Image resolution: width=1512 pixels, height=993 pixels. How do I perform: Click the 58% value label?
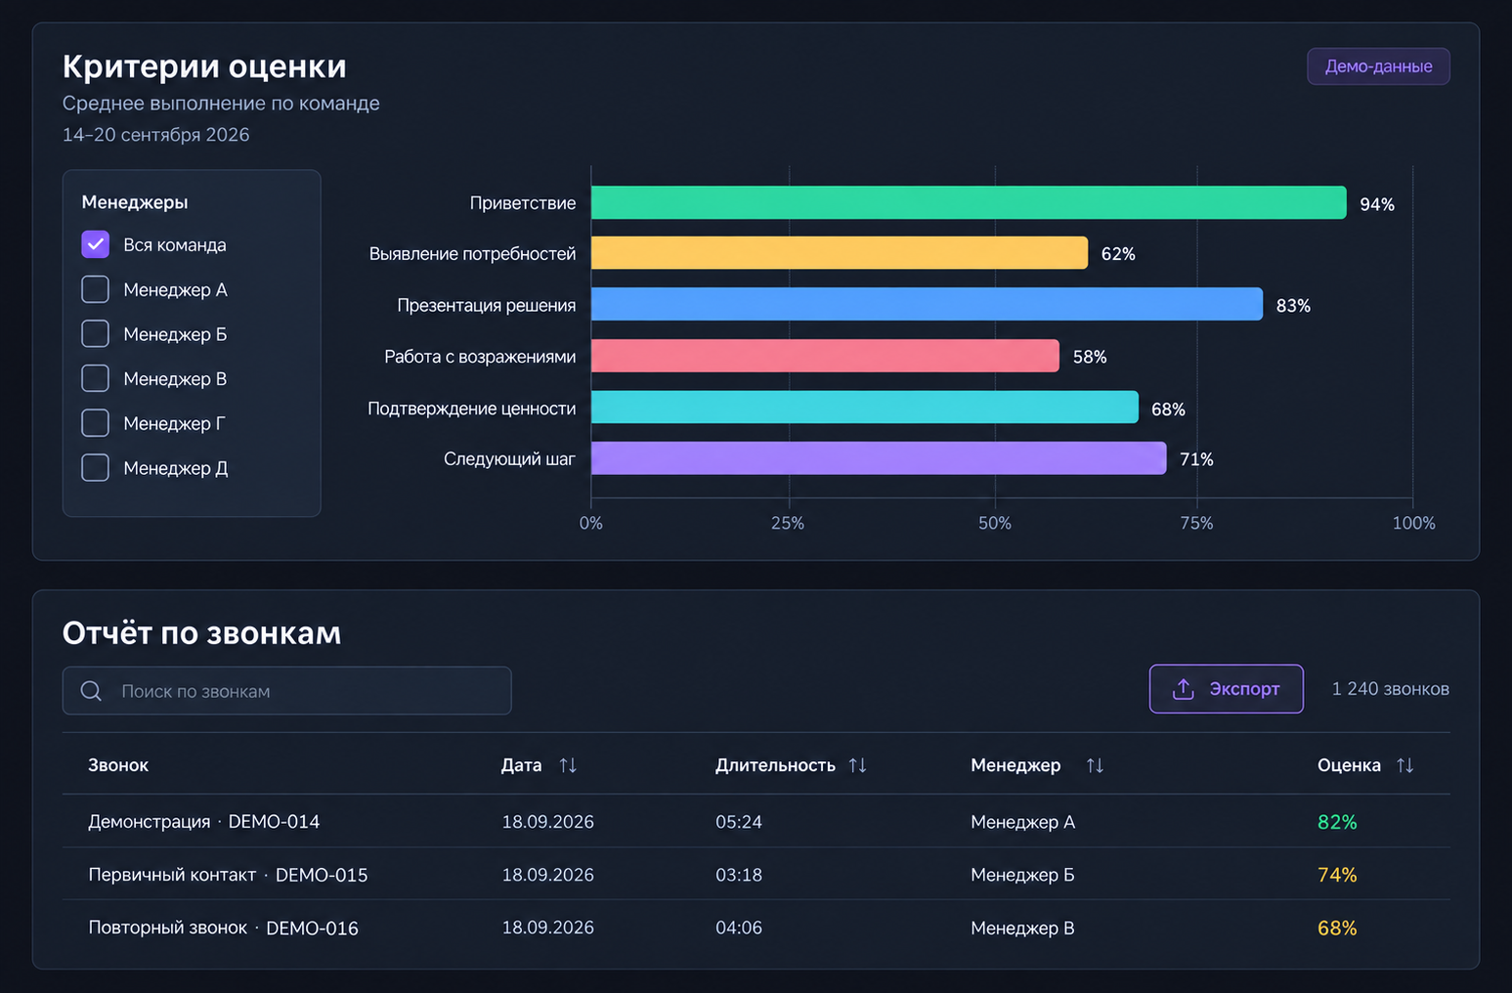click(x=1090, y=357)
